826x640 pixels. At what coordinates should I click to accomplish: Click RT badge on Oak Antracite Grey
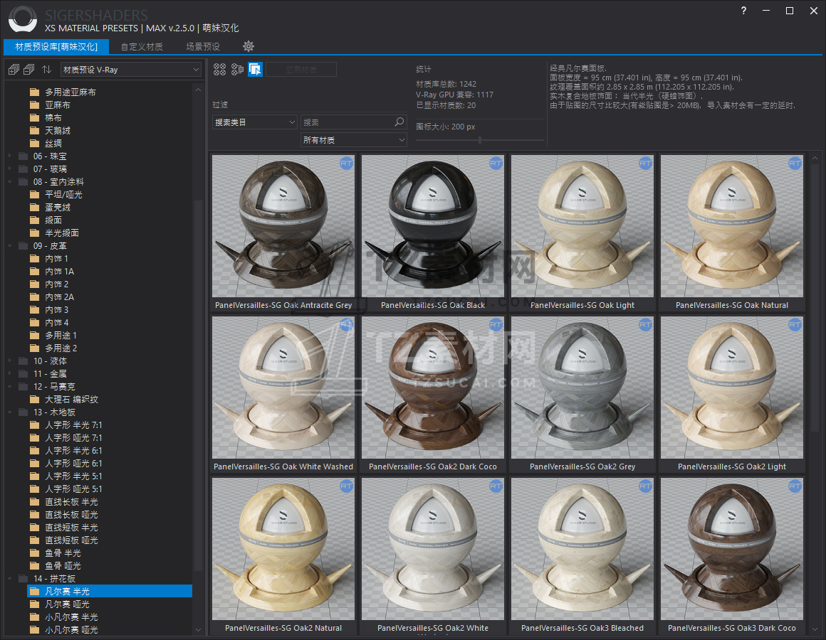(x=346, y=164)
